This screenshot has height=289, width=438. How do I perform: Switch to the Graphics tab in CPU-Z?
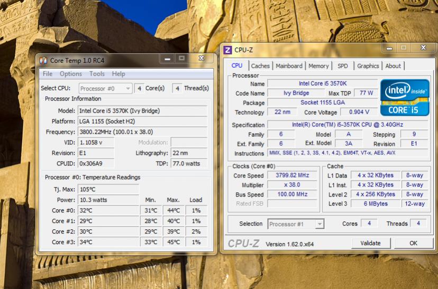click(x=368, y=66)
